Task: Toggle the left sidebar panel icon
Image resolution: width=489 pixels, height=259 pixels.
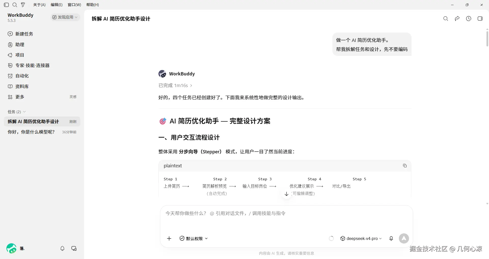Action: [x=7, y=5]
